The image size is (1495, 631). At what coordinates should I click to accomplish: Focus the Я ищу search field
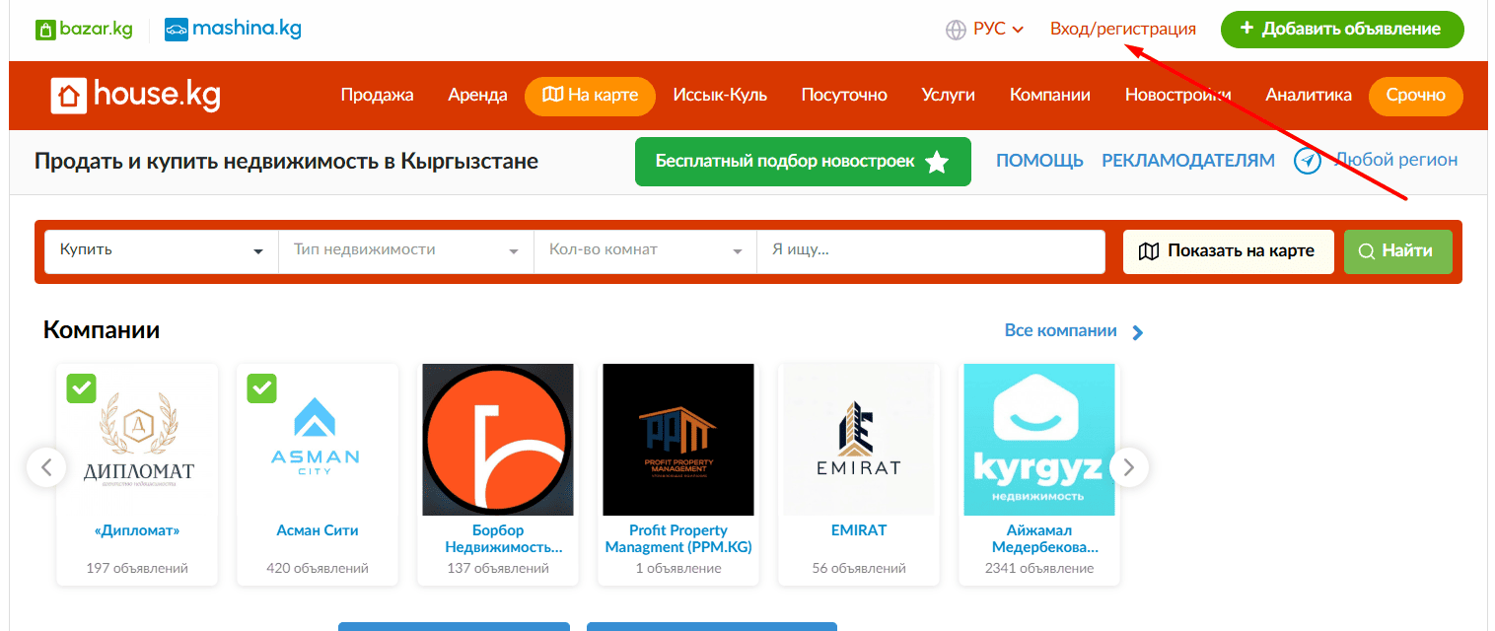[x=931, y=251]
